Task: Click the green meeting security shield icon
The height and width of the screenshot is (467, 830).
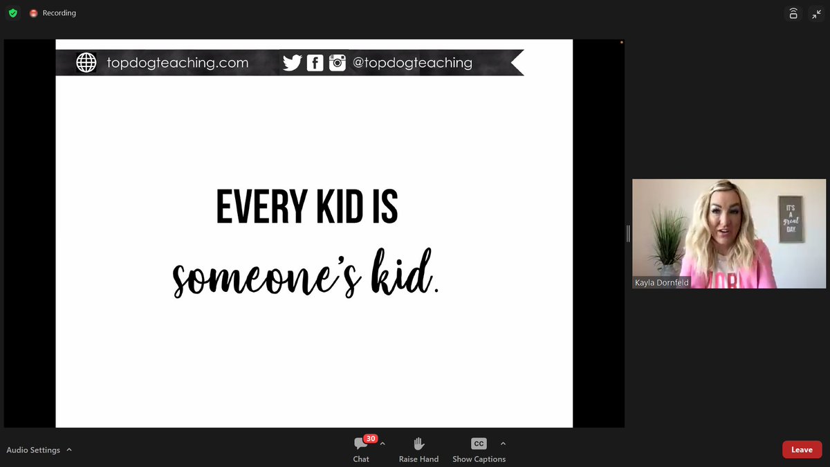Action: click(12, 12)
